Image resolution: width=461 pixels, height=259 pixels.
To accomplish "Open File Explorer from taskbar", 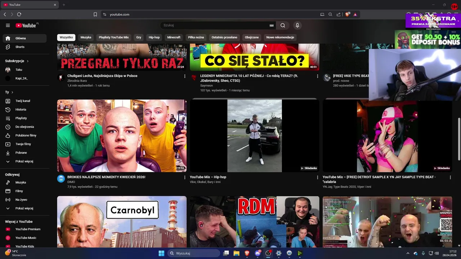I will point(237,253).
